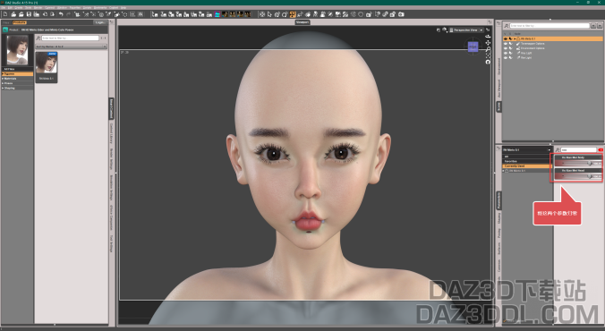Adjust the Body morph slider

coord(578,164)
